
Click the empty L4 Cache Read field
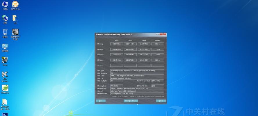[x=116, y=65]
